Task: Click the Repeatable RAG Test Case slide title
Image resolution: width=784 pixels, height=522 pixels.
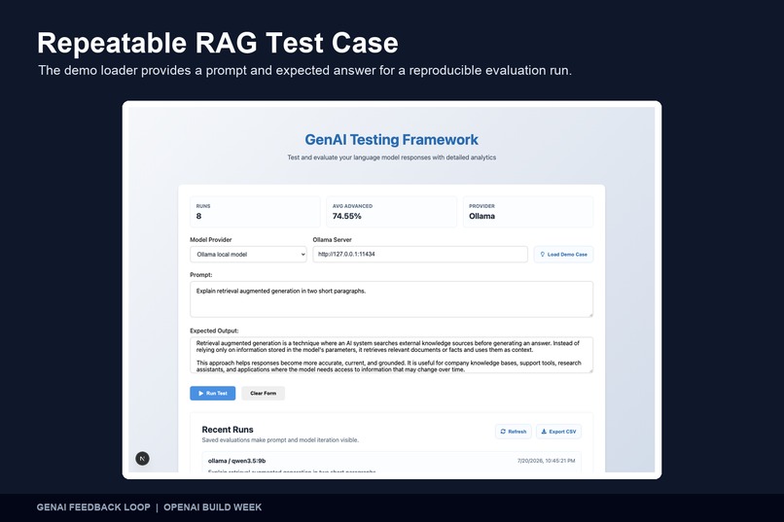Action: coord(218,43)
